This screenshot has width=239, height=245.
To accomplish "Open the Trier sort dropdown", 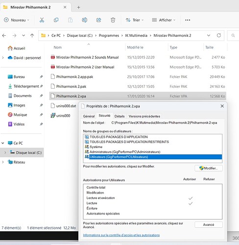I will 135,20.
